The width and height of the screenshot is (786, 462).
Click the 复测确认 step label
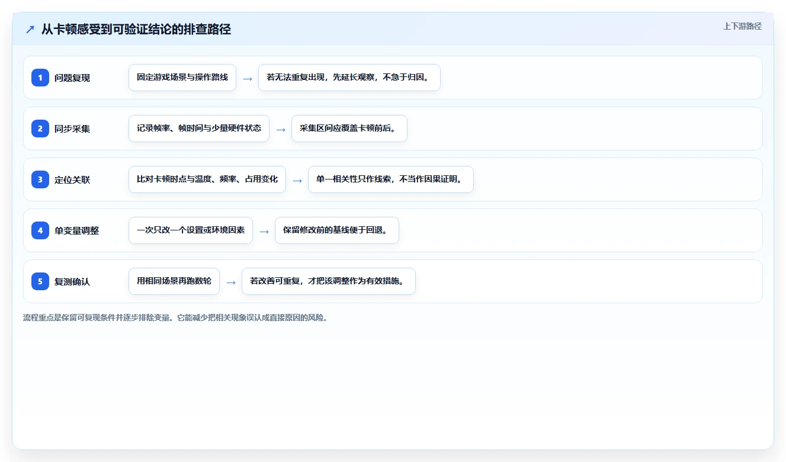72,281
